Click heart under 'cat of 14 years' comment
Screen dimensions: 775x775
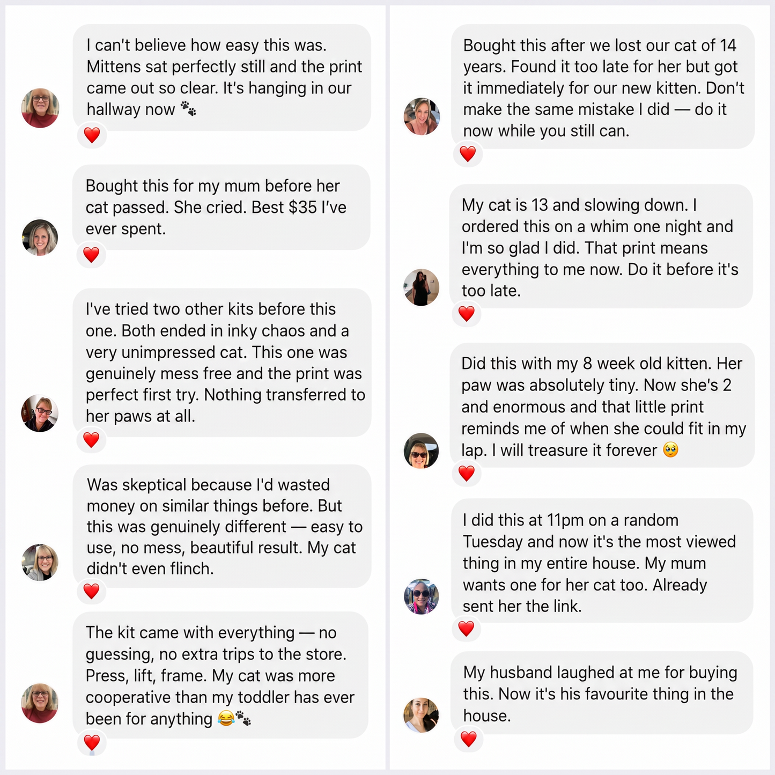click(468, 154)
